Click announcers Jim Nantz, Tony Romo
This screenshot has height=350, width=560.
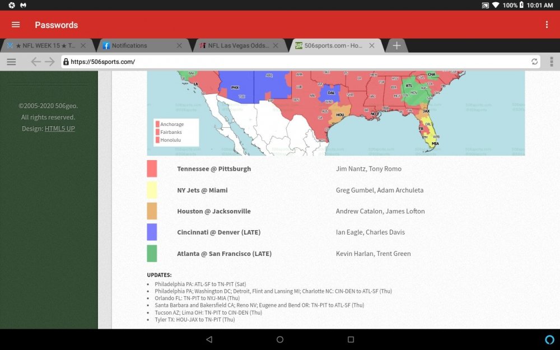(x=368, y=169)
